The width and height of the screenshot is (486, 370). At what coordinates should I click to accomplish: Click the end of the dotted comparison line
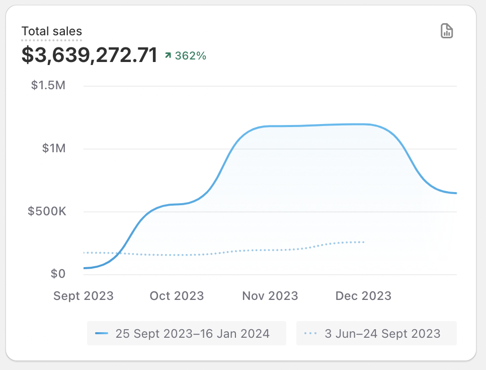pyautogui.click(x=363, y=242)
